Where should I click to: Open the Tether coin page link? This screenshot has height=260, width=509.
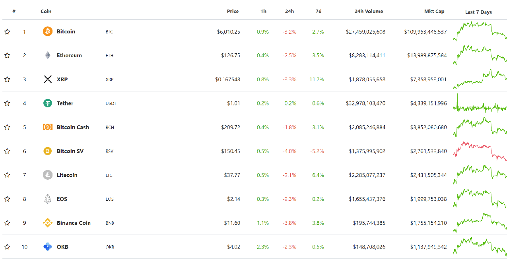click(x=65, y=103)
